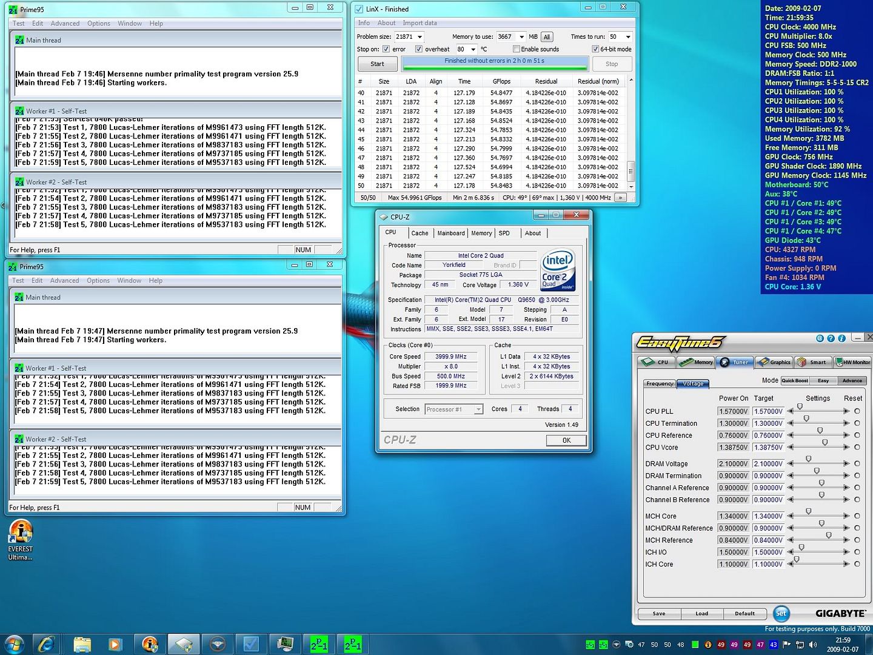Select the DRAM Voltage reset radio button

pos(857,463)
